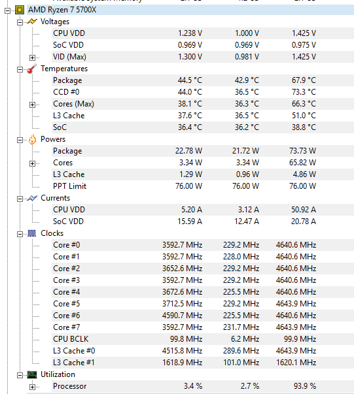The height and width of the screenshot is (394, 354).
Task: Expand the Cores power entry
Action: pyautogui.click(x=32, y=163)
